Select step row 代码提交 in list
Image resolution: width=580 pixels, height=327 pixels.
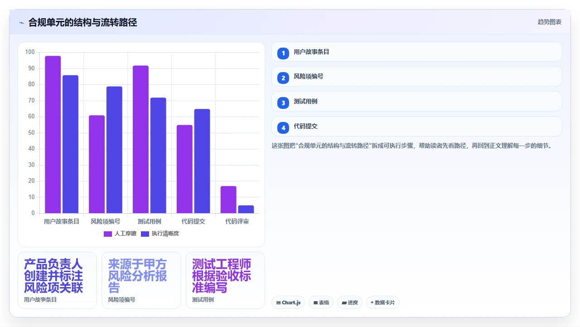coord(417,127)
